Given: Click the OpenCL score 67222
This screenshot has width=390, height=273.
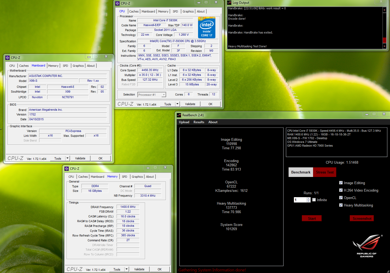Looking at the screenshot, I should (231, 186).
